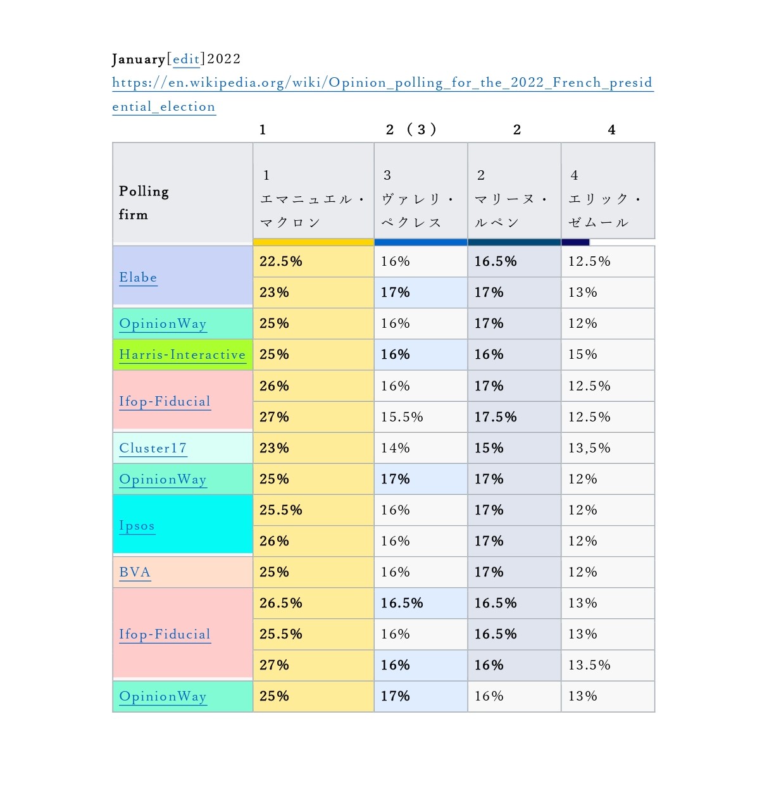The height and width of the screenshot is (798, 762).
Task: Open the Cluster17 link
Action: pos(153,448)
